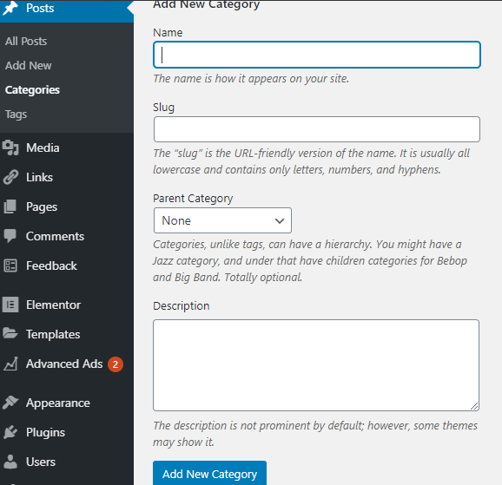Click the Advanced Ads chart icon
This screenshot has width=502, height=485.
10,364
